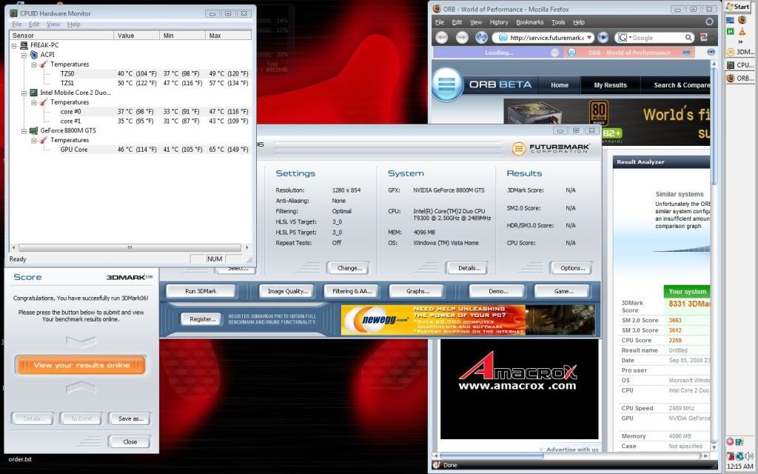Collapse Temperatures under ACPI
The width and height of the screenshot is (758, 474).
click(x=34, y=64)
